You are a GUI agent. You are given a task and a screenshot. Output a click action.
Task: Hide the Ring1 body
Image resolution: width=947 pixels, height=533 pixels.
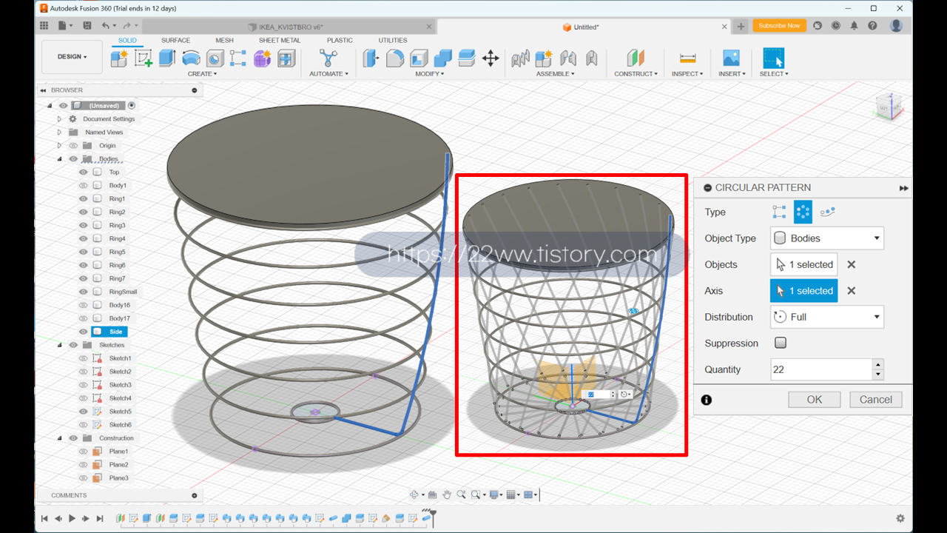83,199
